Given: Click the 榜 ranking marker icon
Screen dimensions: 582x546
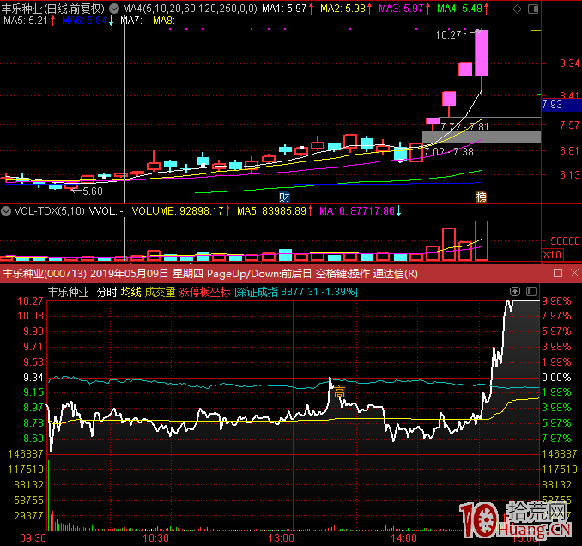Looking at the screenshot, I should pos(481,197).
